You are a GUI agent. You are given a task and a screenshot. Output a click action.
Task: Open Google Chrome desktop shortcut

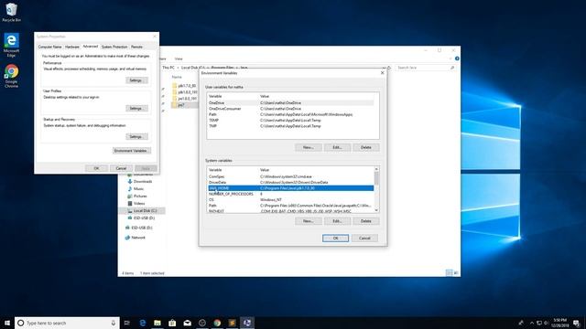tap(11, 76)
